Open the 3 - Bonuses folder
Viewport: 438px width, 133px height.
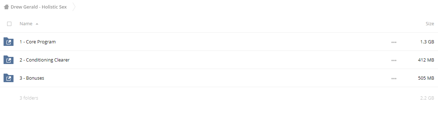(x=32, y=78)
